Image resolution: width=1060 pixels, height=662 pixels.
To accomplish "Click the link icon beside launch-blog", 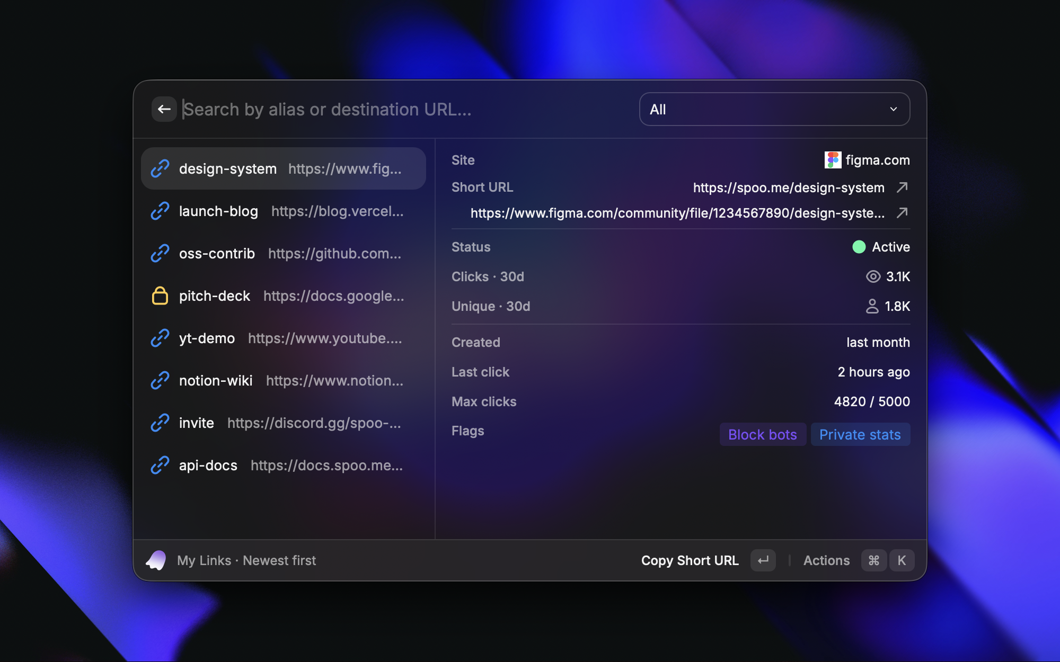I will coord(160,211).
